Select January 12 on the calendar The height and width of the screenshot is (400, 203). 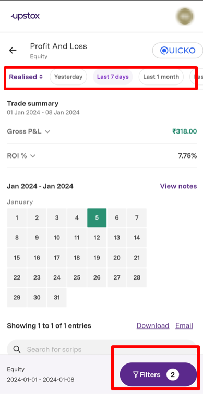[97, 238]
